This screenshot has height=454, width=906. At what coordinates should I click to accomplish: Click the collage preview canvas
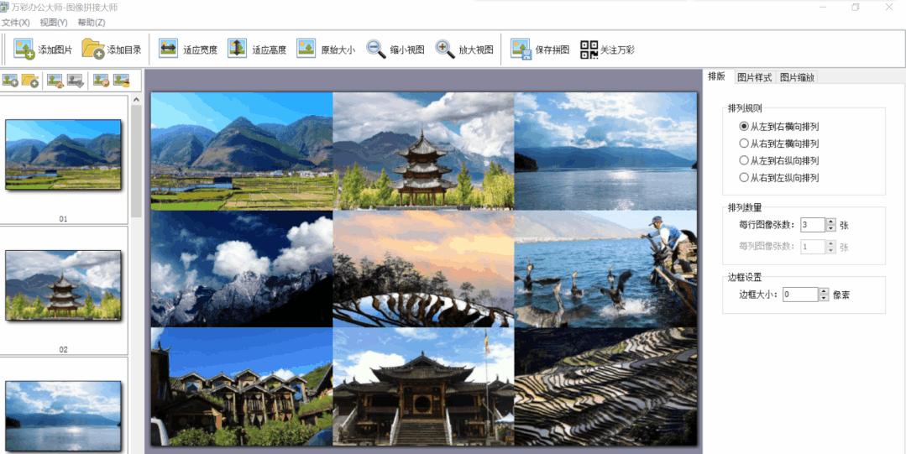coord(423,269)
